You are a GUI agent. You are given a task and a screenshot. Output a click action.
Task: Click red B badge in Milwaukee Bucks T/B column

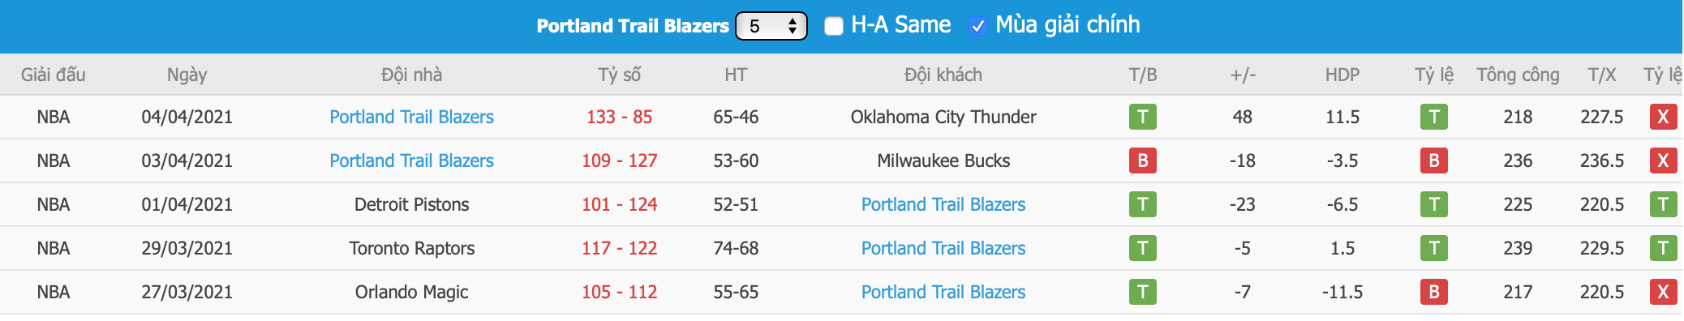point(1142,160)
